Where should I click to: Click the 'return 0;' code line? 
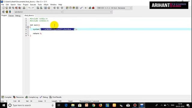(x=37, y=33)
